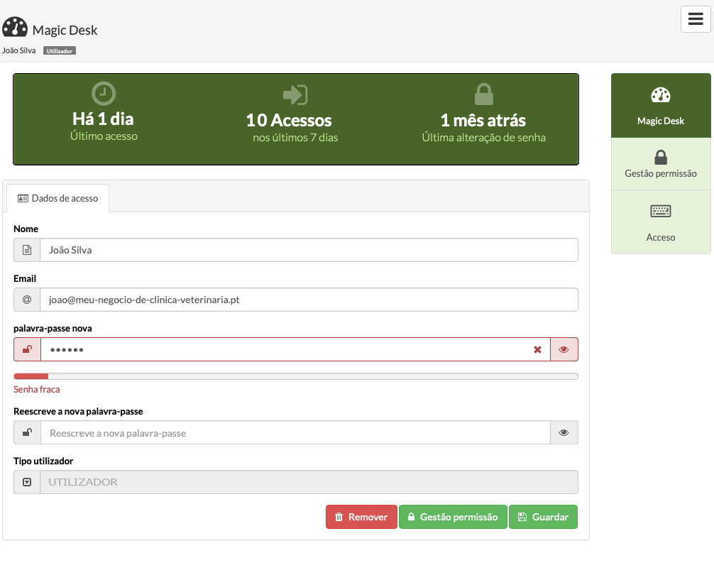Switch to the Dados de acesso tab
Viewport: 714px width, 563px height.
click(x=57, y=198)
